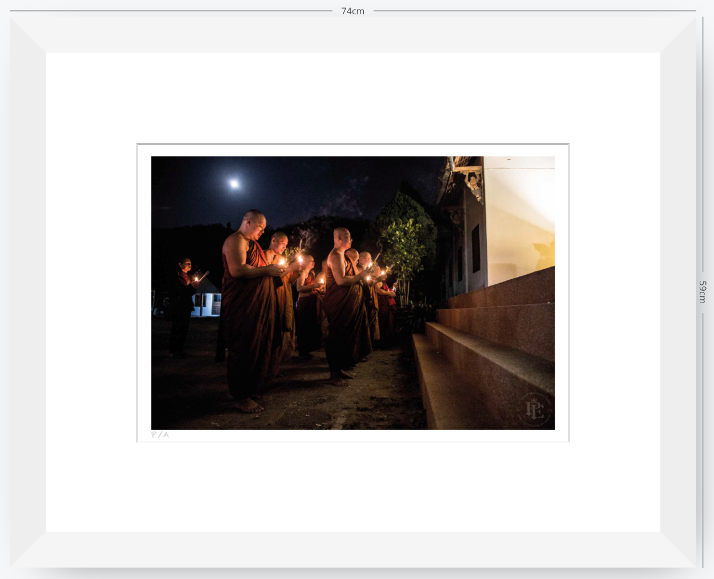This screenshot has height=579, width=714.
Task: Click the top edge of white frame
Action: (x=352, y=35)
